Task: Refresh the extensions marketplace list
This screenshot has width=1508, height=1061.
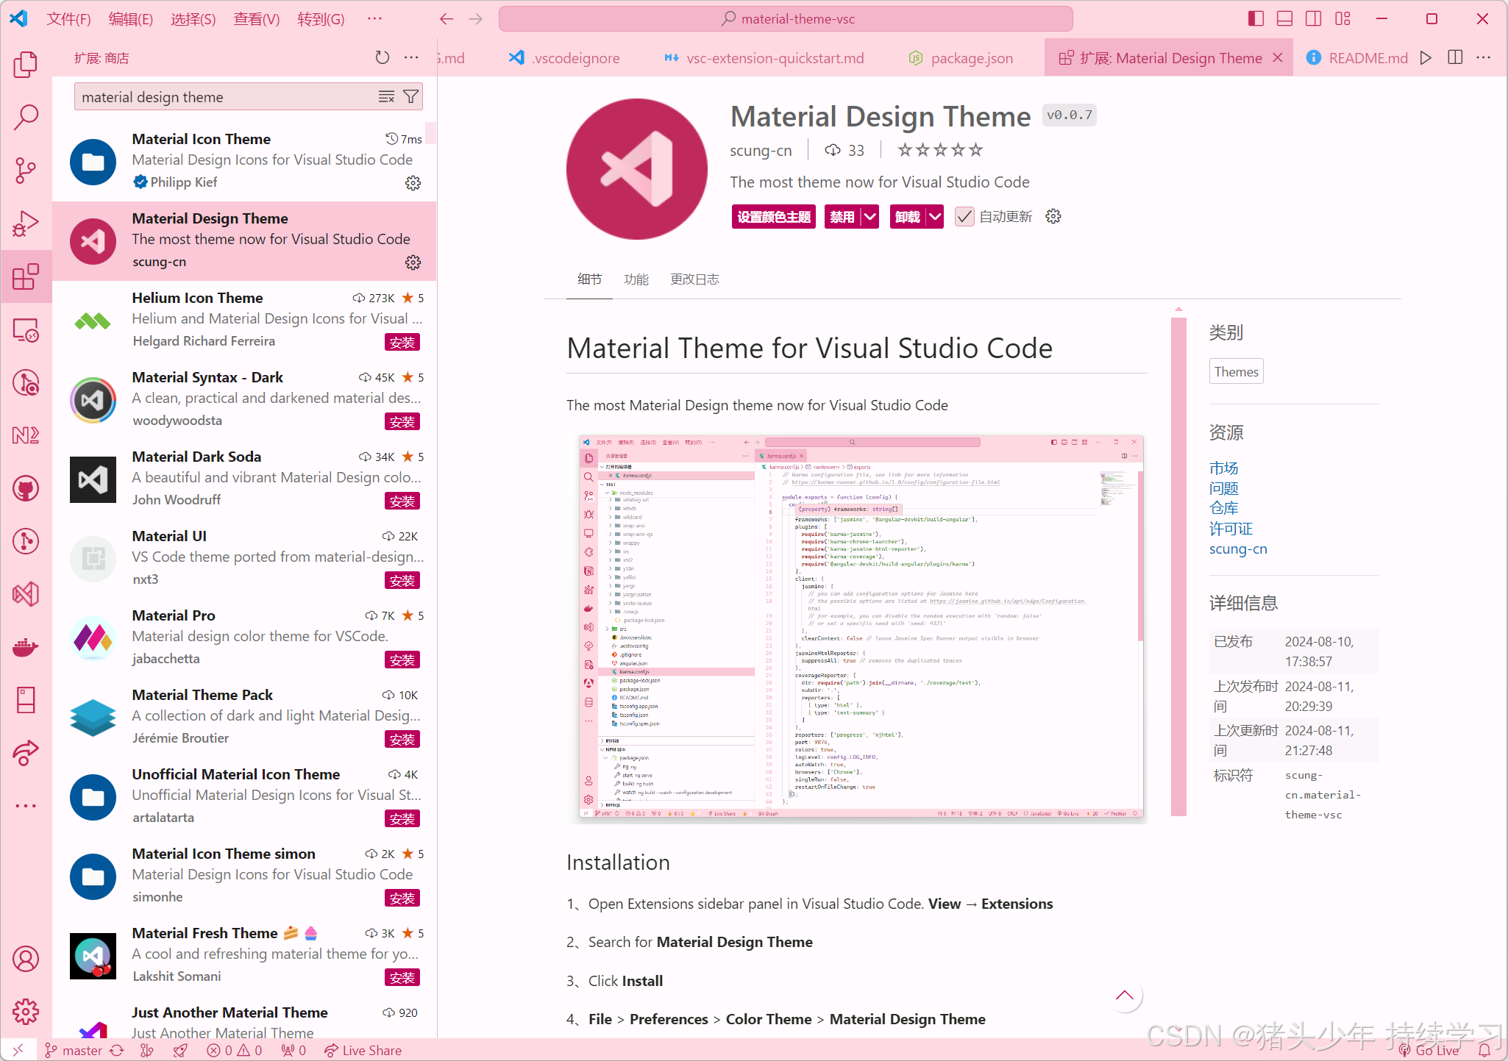Action: [x=382, y=57]
